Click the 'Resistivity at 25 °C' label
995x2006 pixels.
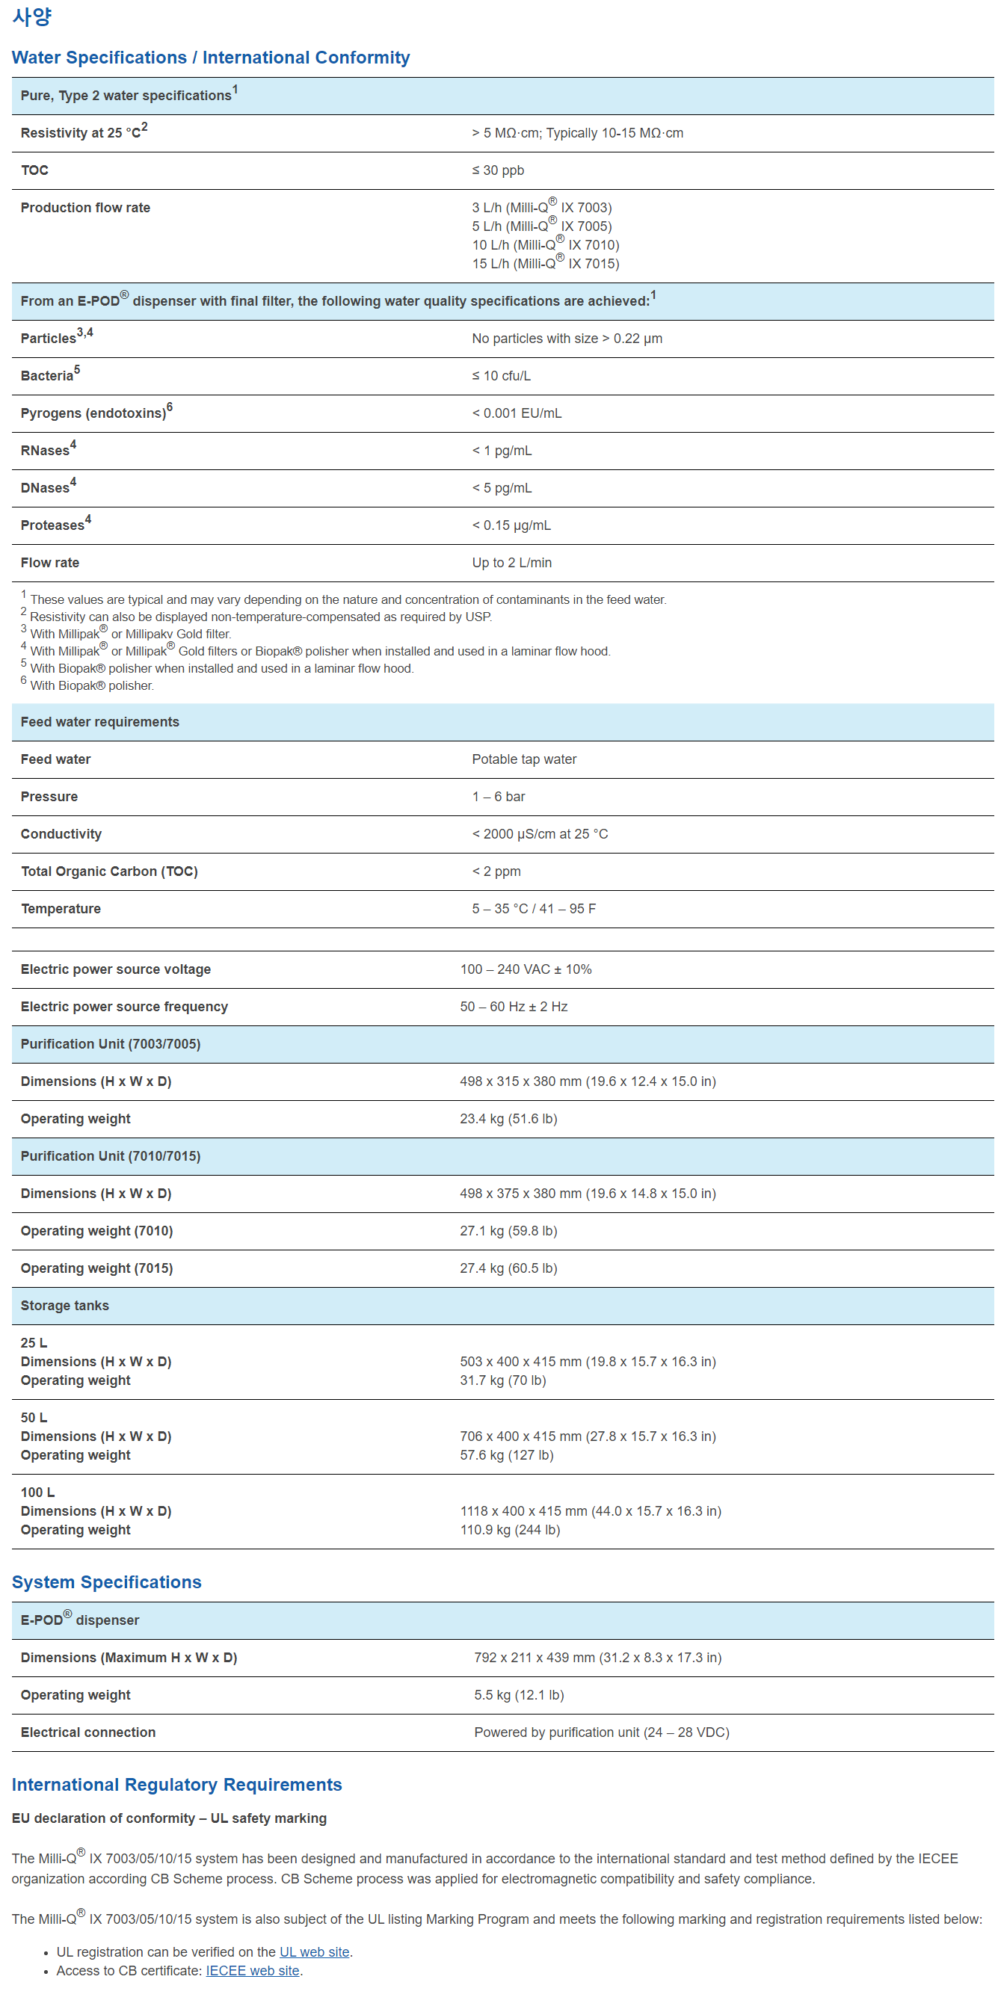click(84, 132)
